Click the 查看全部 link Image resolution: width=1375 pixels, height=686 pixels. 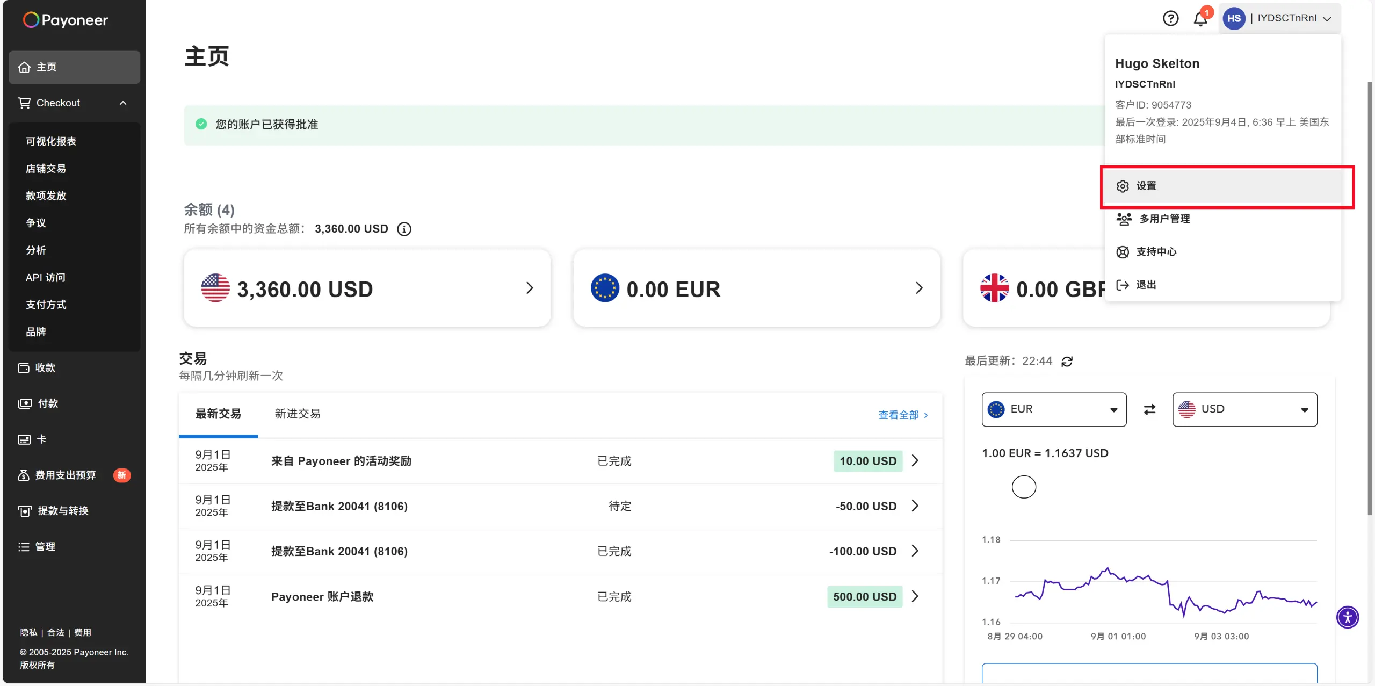(903, 415)
